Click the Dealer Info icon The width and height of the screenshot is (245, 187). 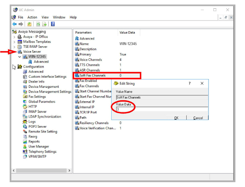coord(25,82)
